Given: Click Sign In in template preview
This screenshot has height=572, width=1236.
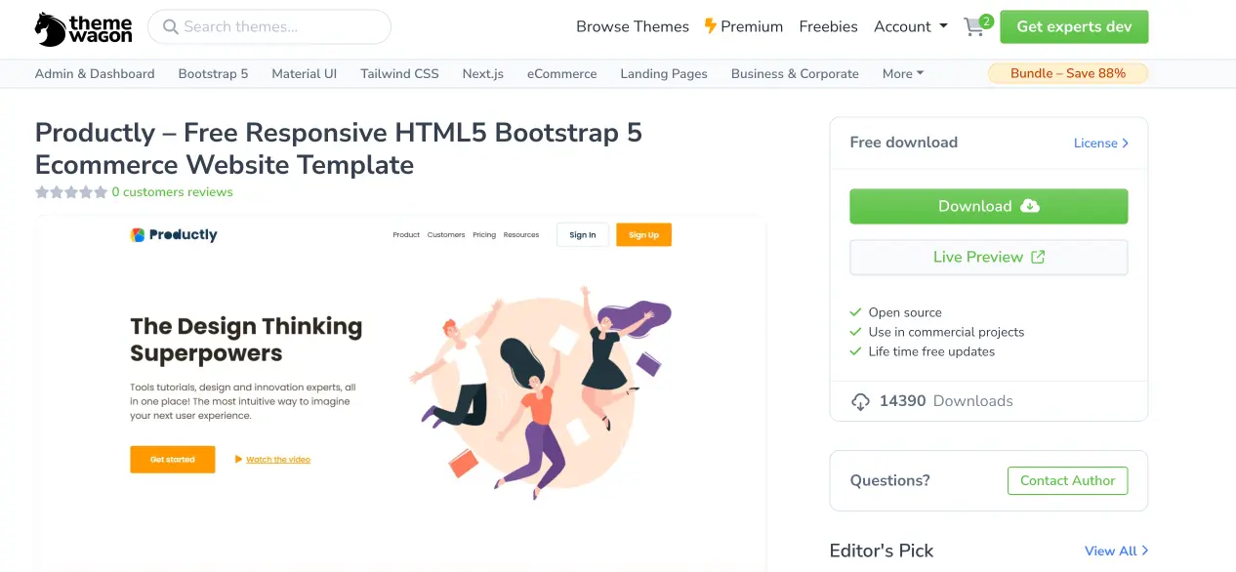Looking at the screenshot, I should coord(583,234).
